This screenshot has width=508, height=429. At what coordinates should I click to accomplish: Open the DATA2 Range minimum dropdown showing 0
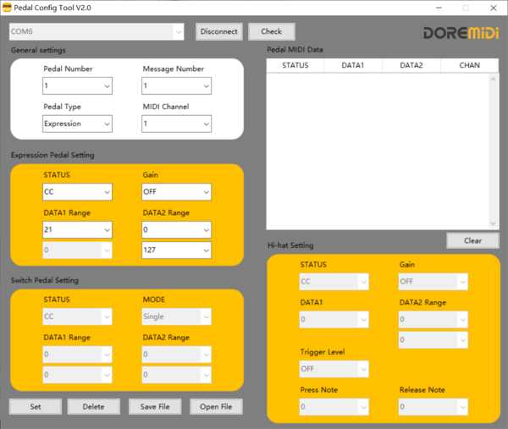(x=177, y=230)
